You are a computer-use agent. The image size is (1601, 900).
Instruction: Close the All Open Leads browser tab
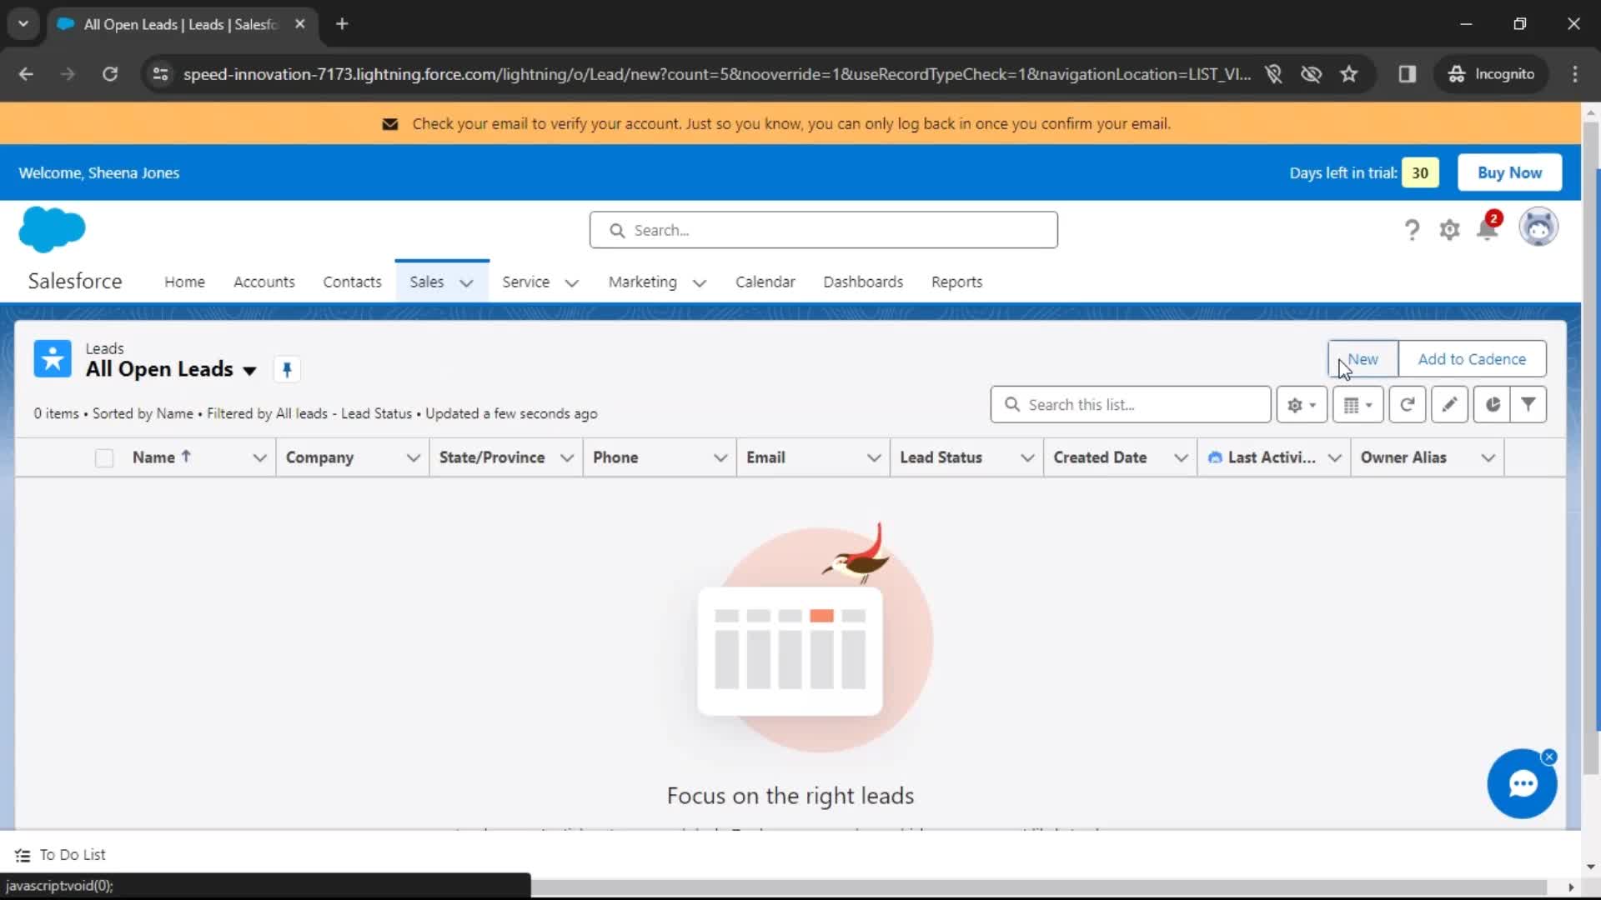(300, 24)
